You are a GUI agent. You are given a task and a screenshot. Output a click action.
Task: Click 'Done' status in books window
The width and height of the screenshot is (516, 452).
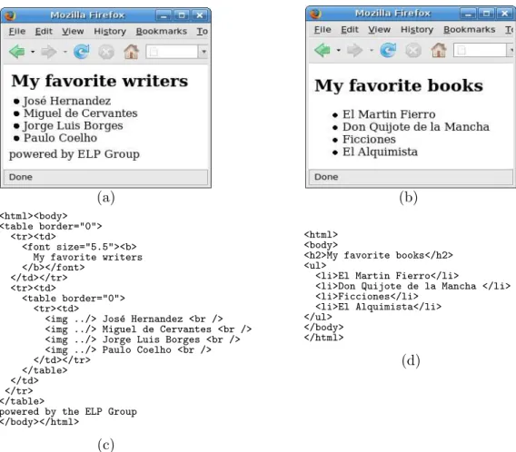(326, 177)
